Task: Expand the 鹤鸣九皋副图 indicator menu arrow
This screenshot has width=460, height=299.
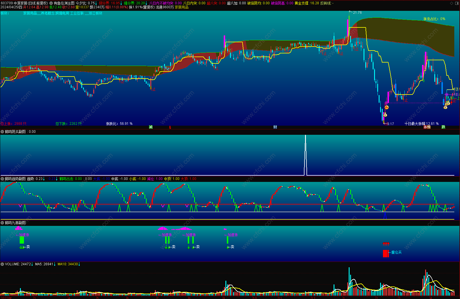Action: (x=2, y=223)
